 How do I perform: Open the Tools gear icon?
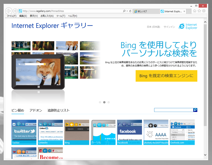pyautogui.click(x=204, y=11)
